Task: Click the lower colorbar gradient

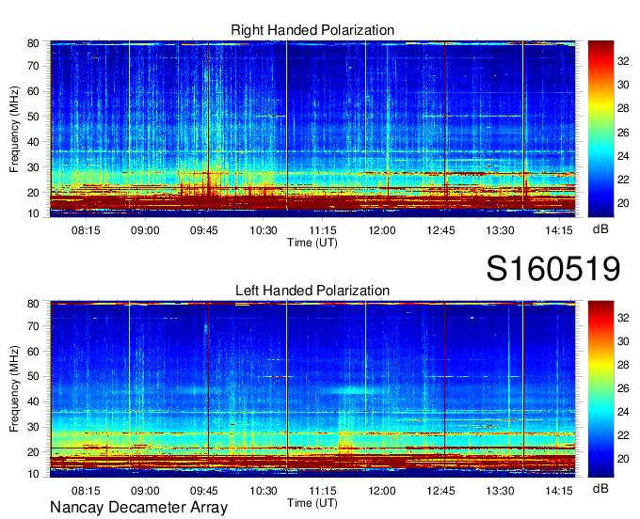Action: pyautogui.click(x=600, y=389)
